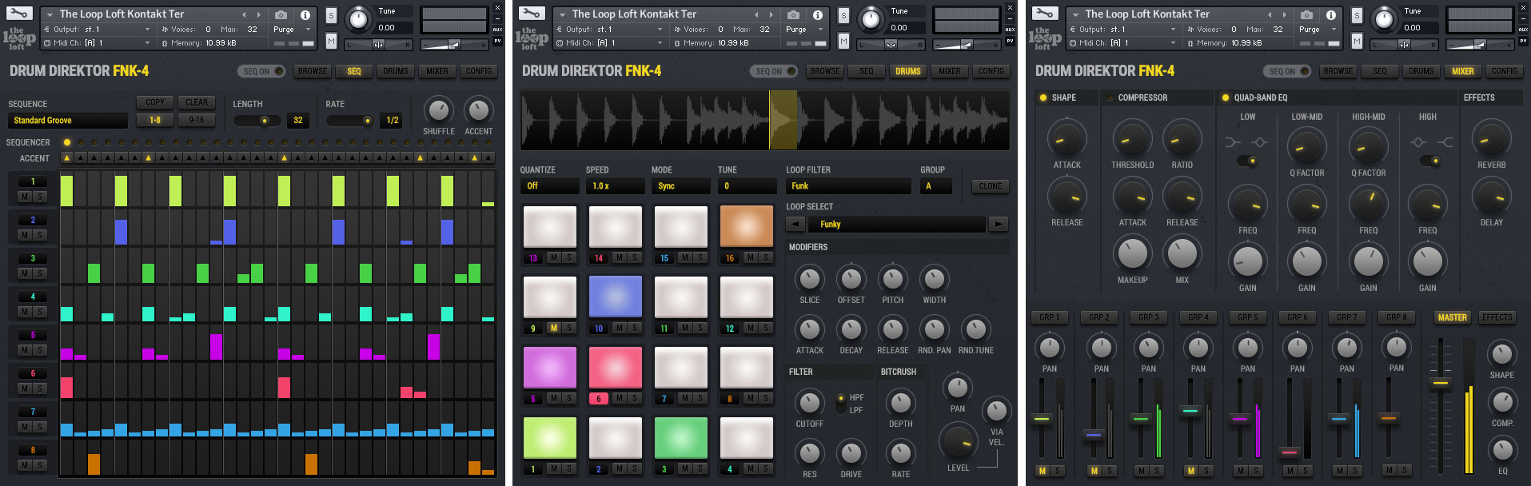Click Kontakt solo S button in SEQ view
Image resolution: width=1531 pixels, height=486 pixels.
coord(331,15)
